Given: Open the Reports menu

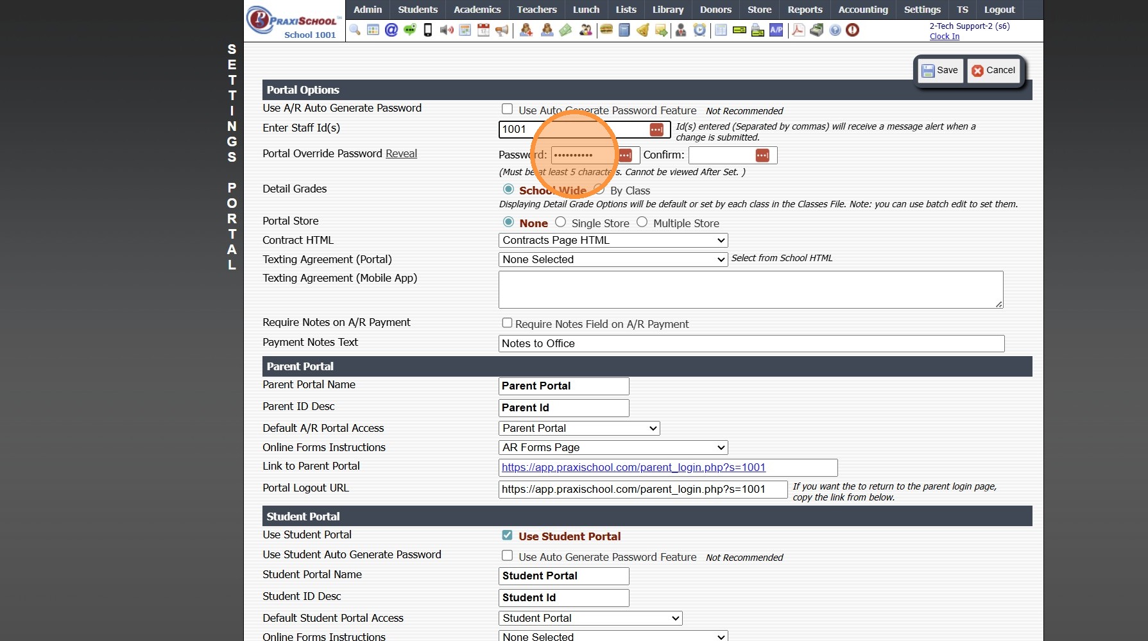Looking at the screenshot, I should [805, 10].
